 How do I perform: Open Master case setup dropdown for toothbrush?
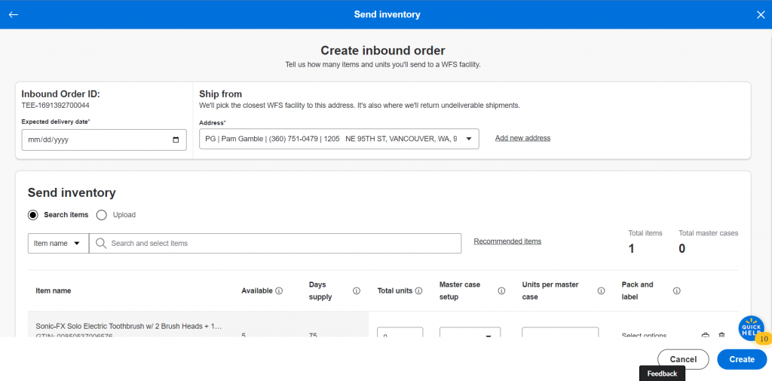coord(470,333)
